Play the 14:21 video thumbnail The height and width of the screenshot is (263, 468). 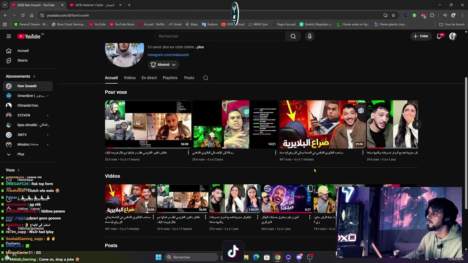(x=235, y=124)
